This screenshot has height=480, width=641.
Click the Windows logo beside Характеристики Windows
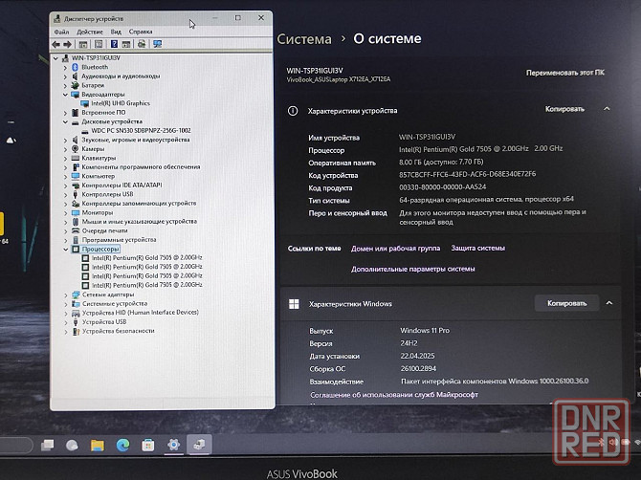pos(294,304)
